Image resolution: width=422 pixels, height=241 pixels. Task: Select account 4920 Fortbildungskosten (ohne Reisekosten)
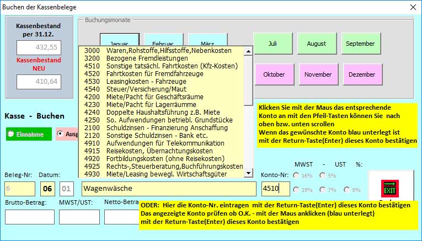tap(162, 159)
